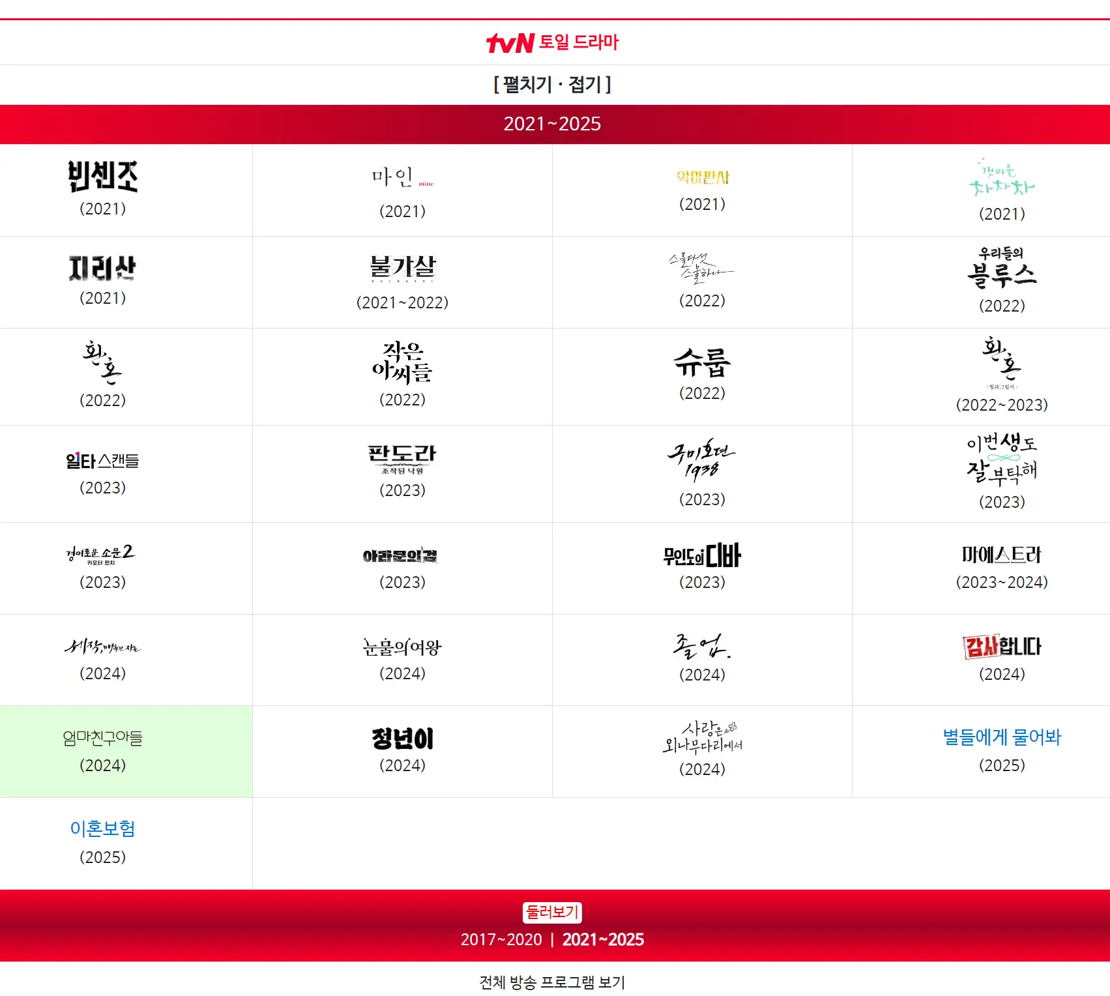Open the 세작, 매혹된 자들 logo

pyautogui.click(x=102, y=646)
